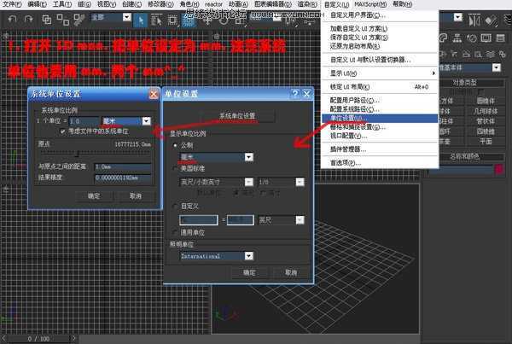The height and width of the screenshot is (344, 512).
Task: Select the Lights category icon in Create panel
Action: [x=454, y=54]
